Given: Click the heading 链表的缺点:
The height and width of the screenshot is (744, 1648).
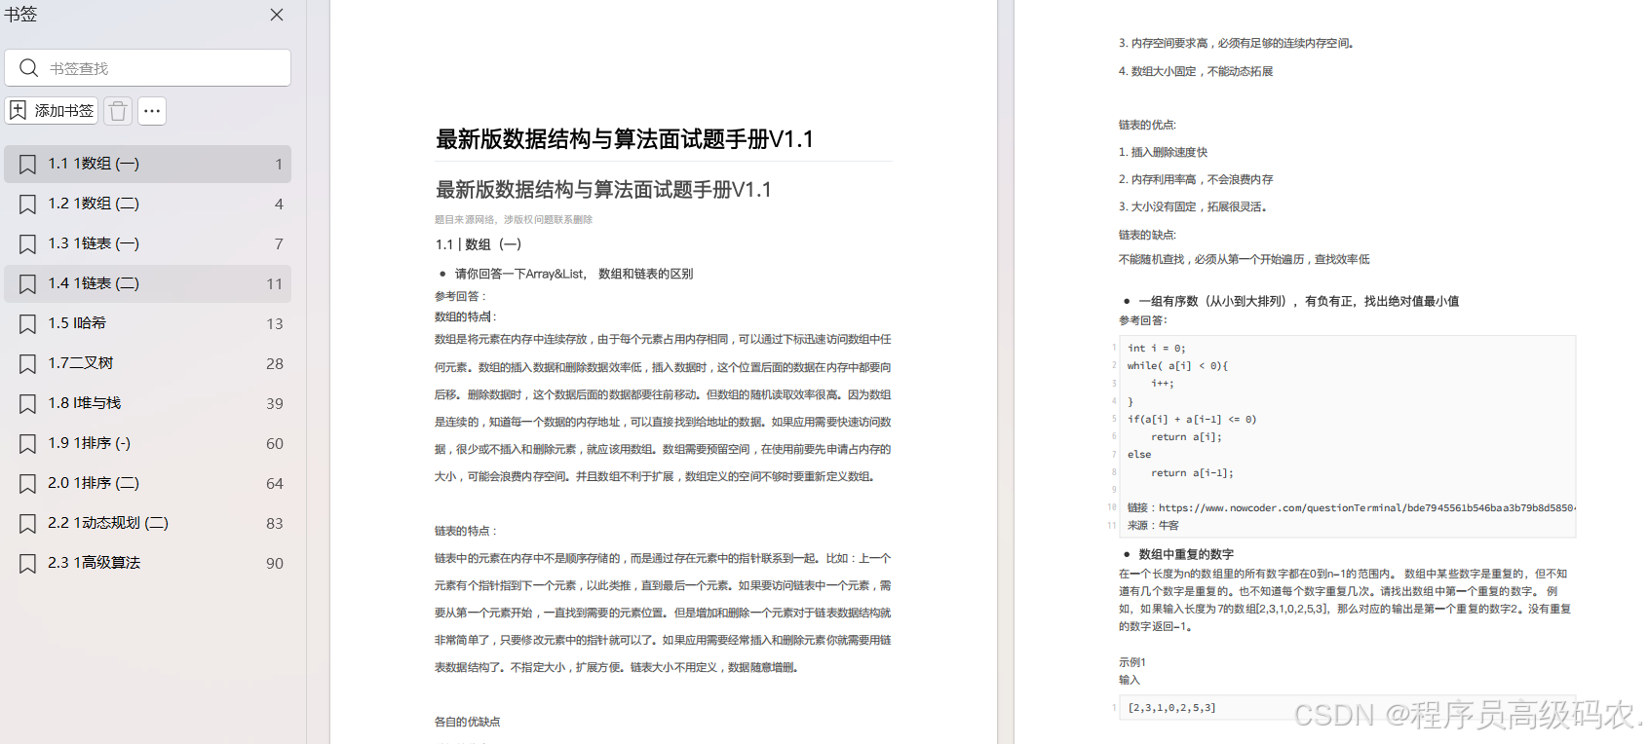Looking at the screenshot, I should (1147, 235).
